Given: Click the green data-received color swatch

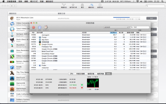Looking at the screenshot, I should pyautogui.click(x=82, y=85).
